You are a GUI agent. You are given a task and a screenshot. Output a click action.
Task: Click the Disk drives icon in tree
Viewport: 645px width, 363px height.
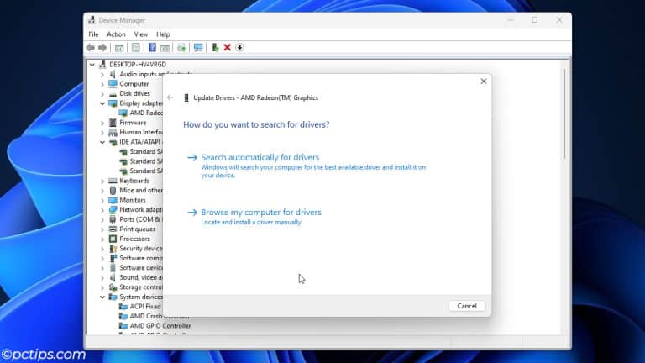click(113, 94)
